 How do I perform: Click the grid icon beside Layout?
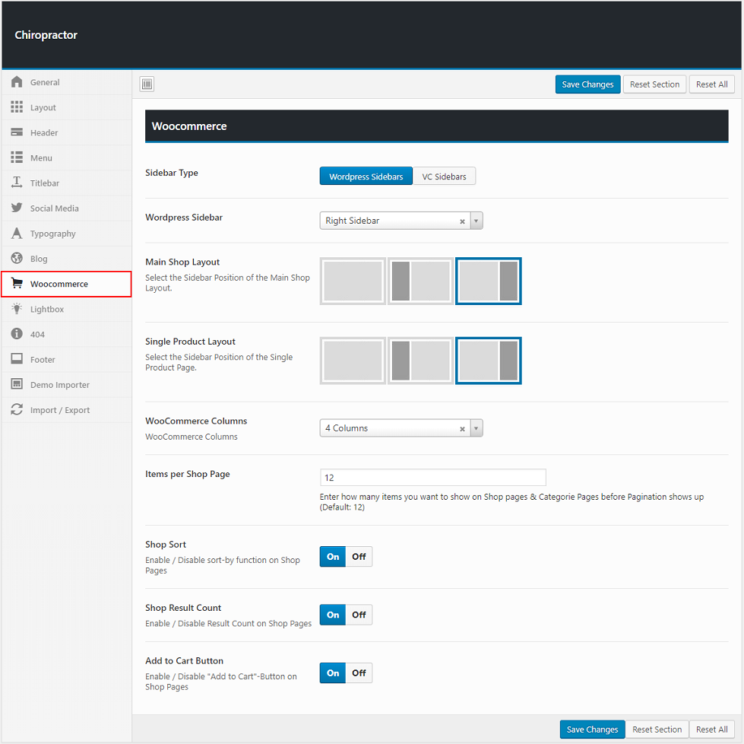coord(17,107)
